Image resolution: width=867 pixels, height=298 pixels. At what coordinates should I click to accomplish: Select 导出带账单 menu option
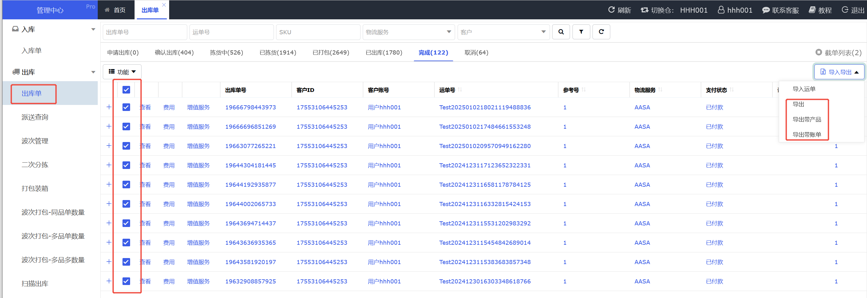pos(806,134)
